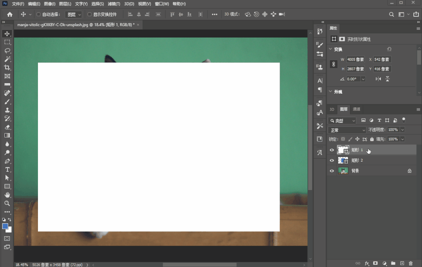This screenshot has height=267, width=422.
Task: Toggle lock position
Action: (357, 139)
